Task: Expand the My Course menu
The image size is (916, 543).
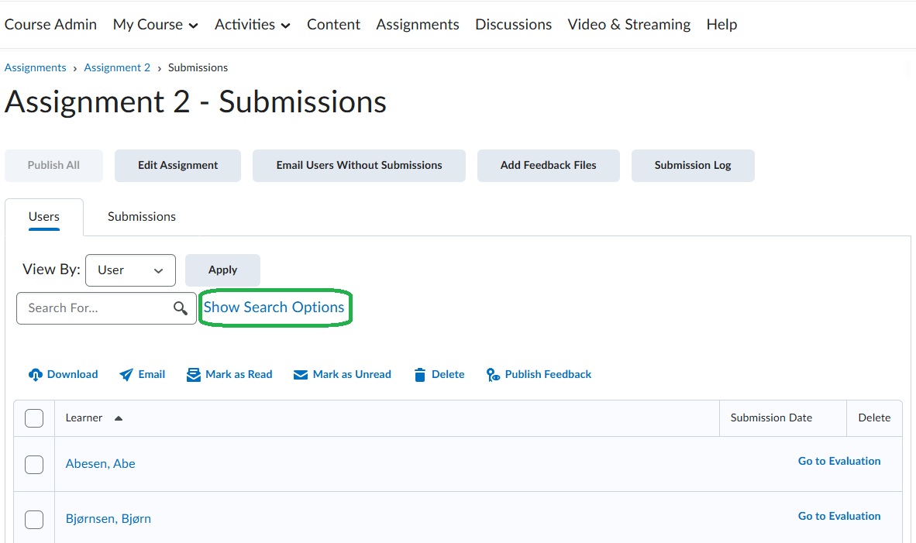Action: pos(155,25)
